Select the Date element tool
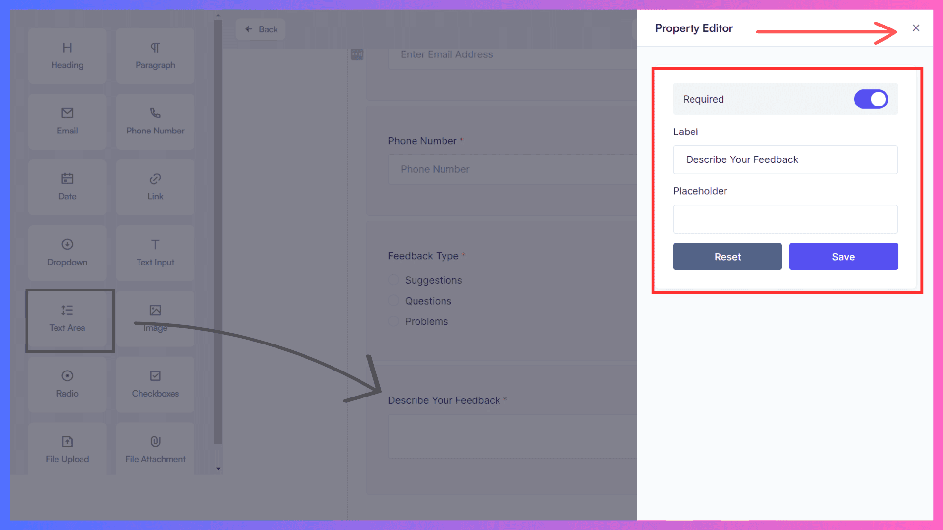This screenshot has width=943, height=530. (67, 186)
